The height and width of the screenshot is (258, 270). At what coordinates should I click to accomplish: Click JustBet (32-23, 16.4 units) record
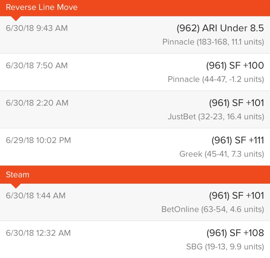[x=216, y=117]
